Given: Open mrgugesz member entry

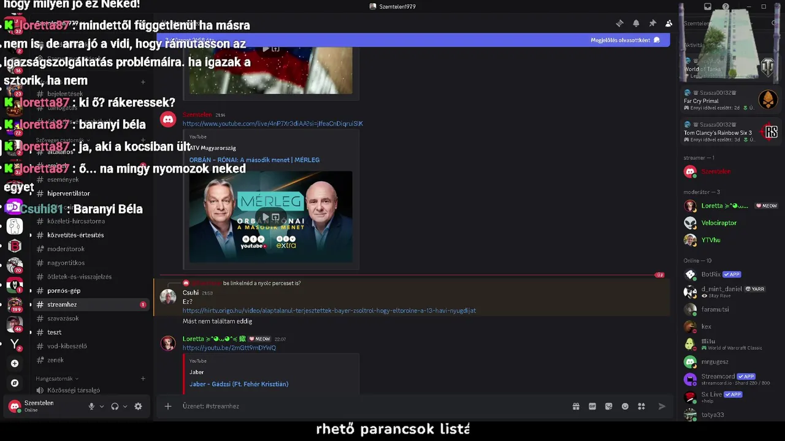Looking at the screenshot, I should (731, 361).
